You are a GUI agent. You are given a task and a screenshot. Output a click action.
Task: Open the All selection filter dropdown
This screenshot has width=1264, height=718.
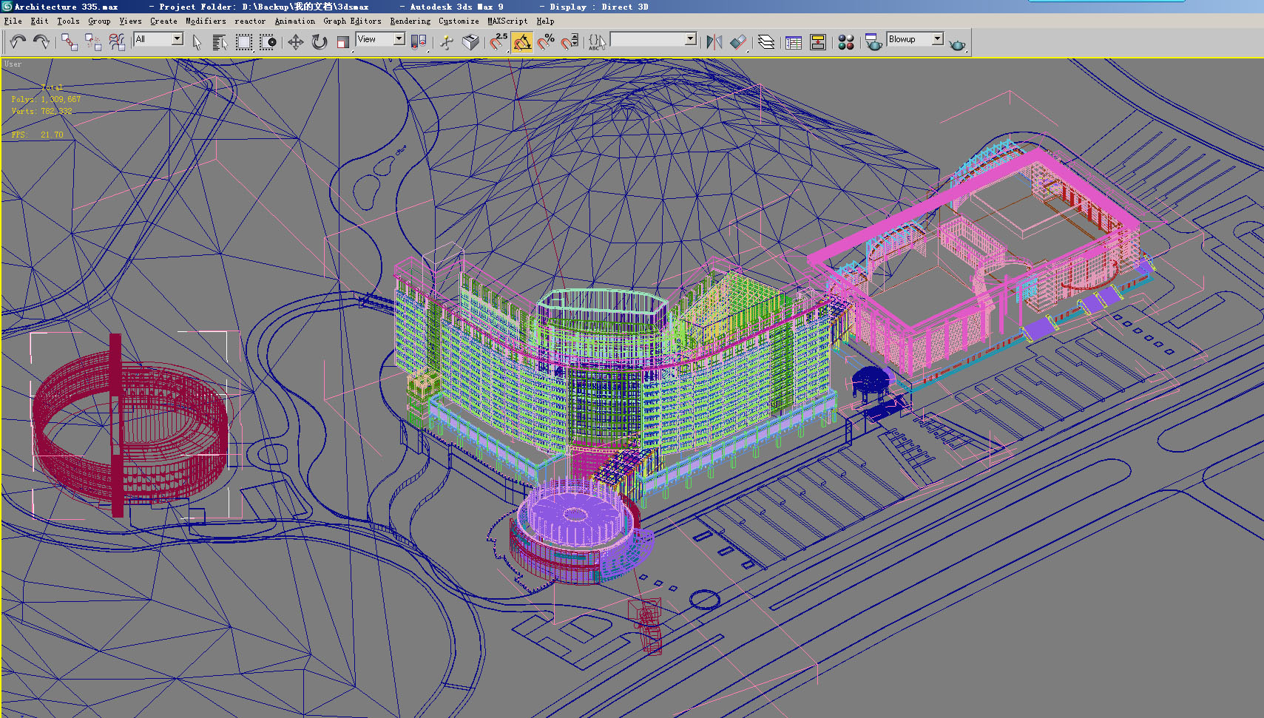pyautogui.click(x=158, y=39)
